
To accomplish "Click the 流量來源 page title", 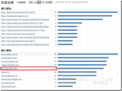I will point(7,3).
